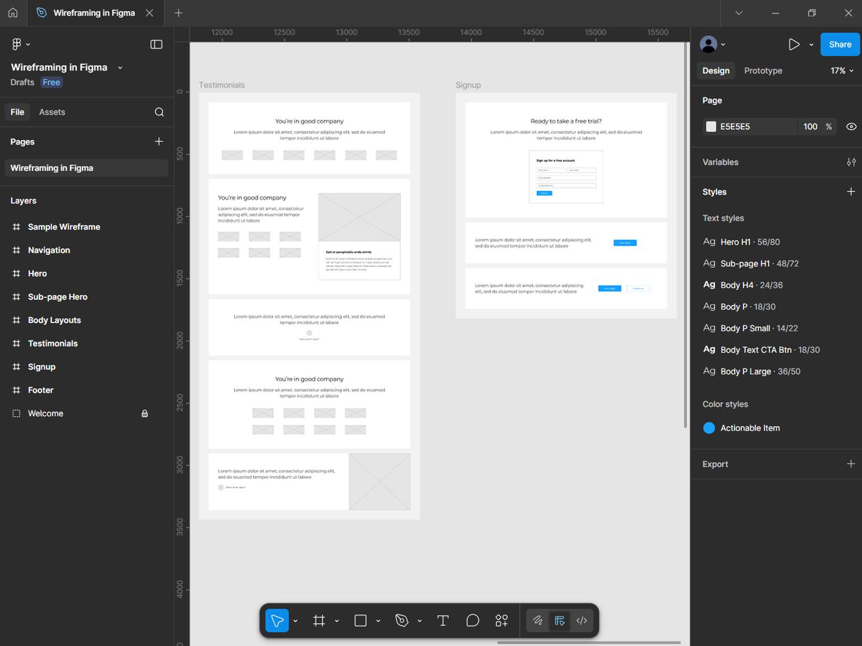Toggle page background visibility eye
Image resolution: width=862 pixels, height=646 pixels.
click(851, 126)
